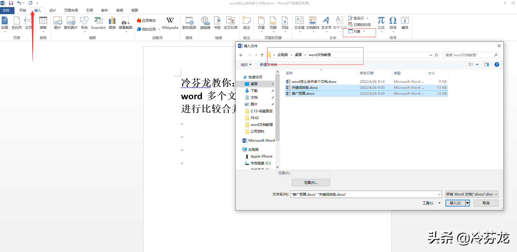This screenshot has height=252, width=517.
Task: Open the My Apps (我的应用) dropdown
Action: [159, 29]
